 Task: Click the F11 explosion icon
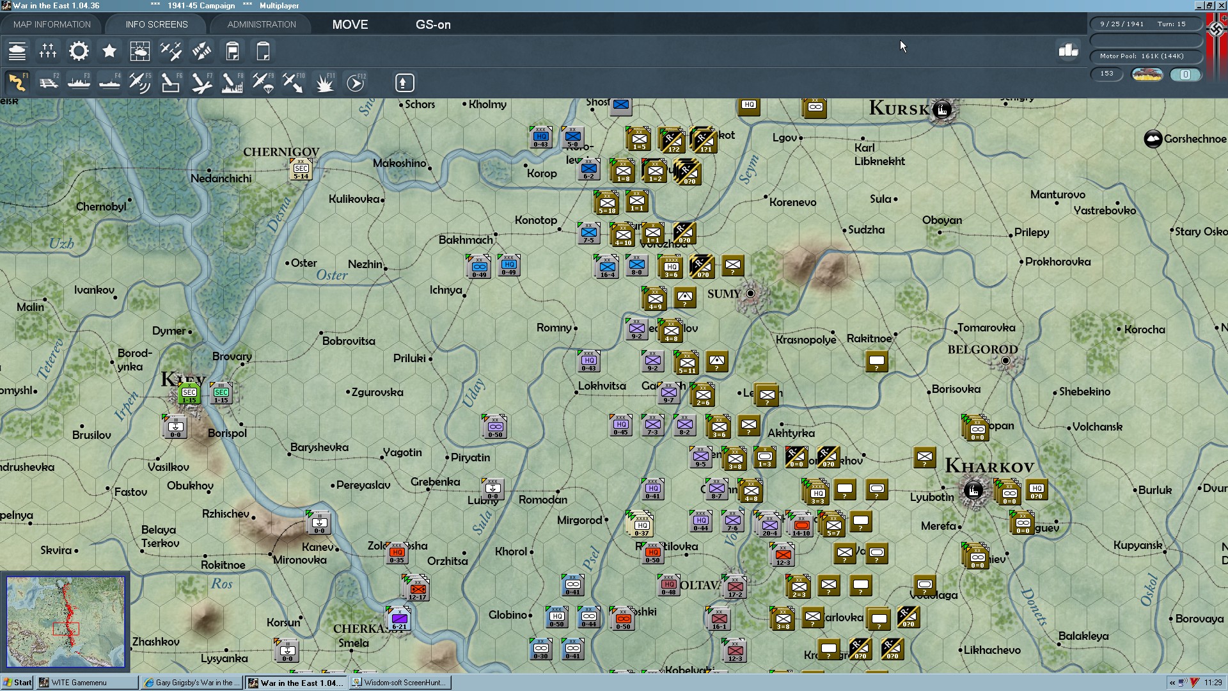click(325, 83)
